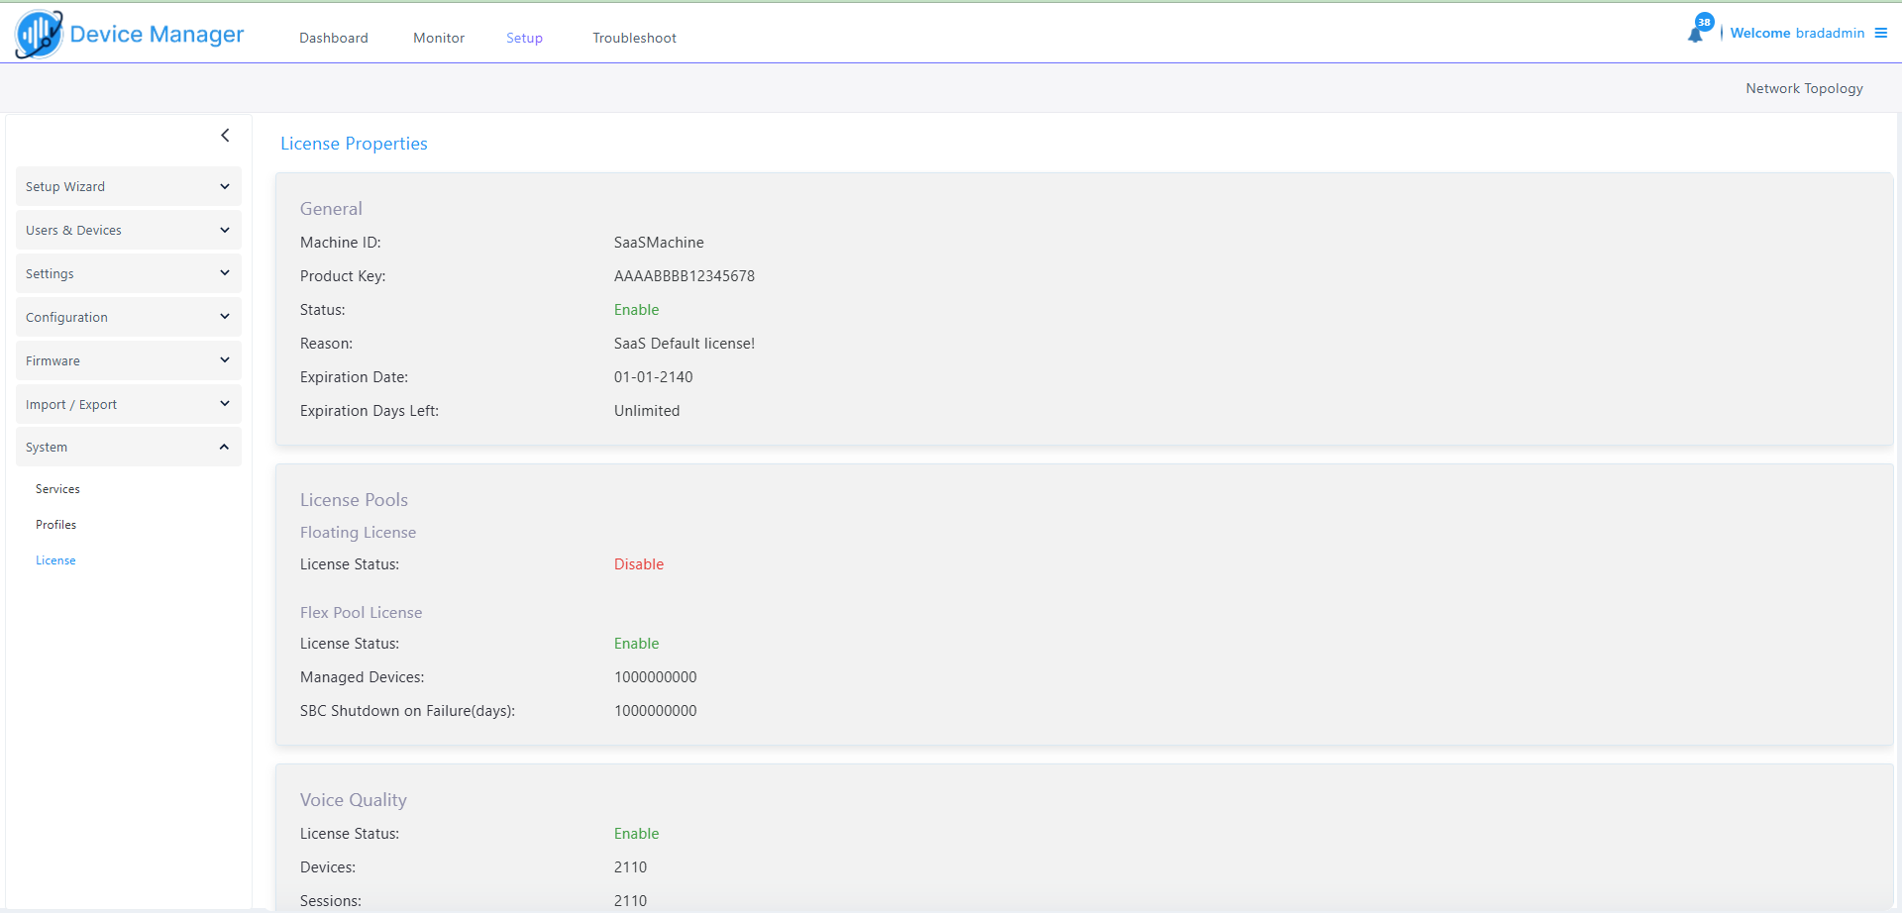Collapse the System sidebar section

[128, 448]
